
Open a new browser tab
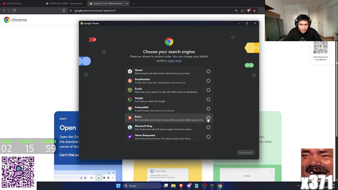pos(133,3)
